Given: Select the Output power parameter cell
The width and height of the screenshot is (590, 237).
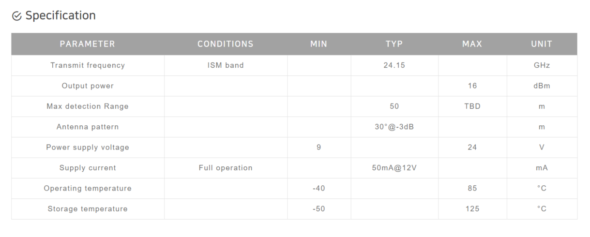Looking at the screenshot, I should click(x=88, y=86).
